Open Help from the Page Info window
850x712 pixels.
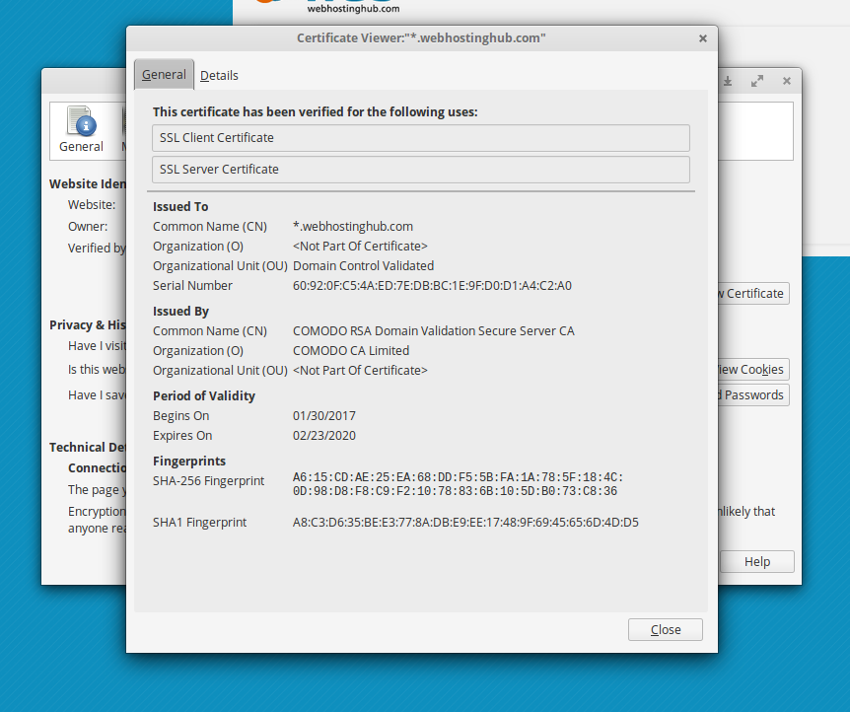click(756, 561)
